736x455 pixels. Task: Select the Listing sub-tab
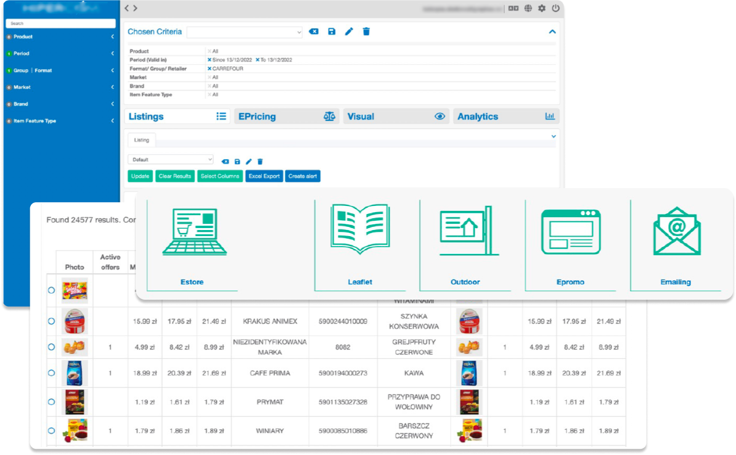click(x=142, y=140)
